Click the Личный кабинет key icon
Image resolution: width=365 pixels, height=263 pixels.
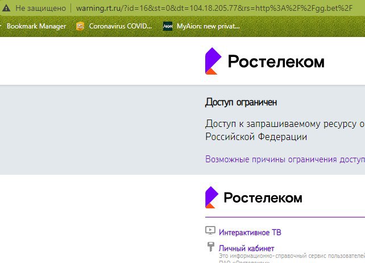[211, 246]
